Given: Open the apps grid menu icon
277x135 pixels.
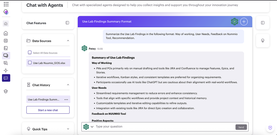Looking at the screenshot, I should coord(6,4).
